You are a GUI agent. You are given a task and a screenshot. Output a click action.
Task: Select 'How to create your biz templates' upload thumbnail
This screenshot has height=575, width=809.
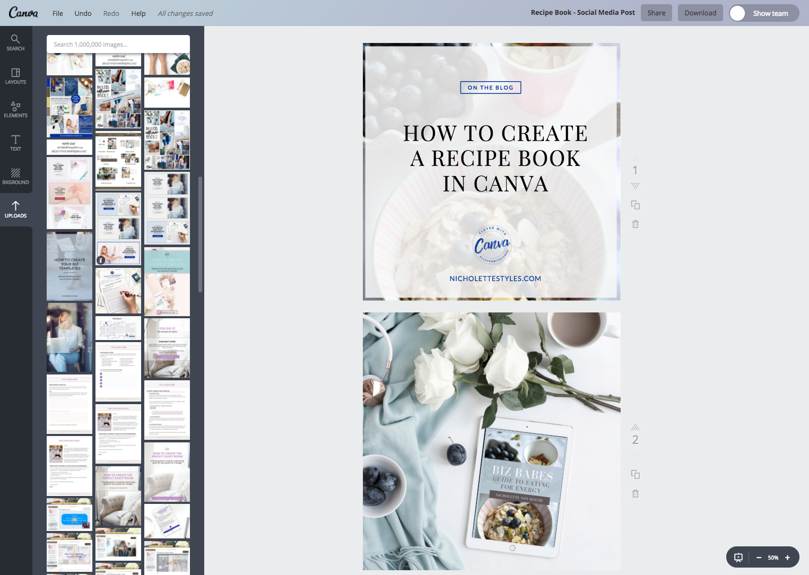(x=69, y=266)
